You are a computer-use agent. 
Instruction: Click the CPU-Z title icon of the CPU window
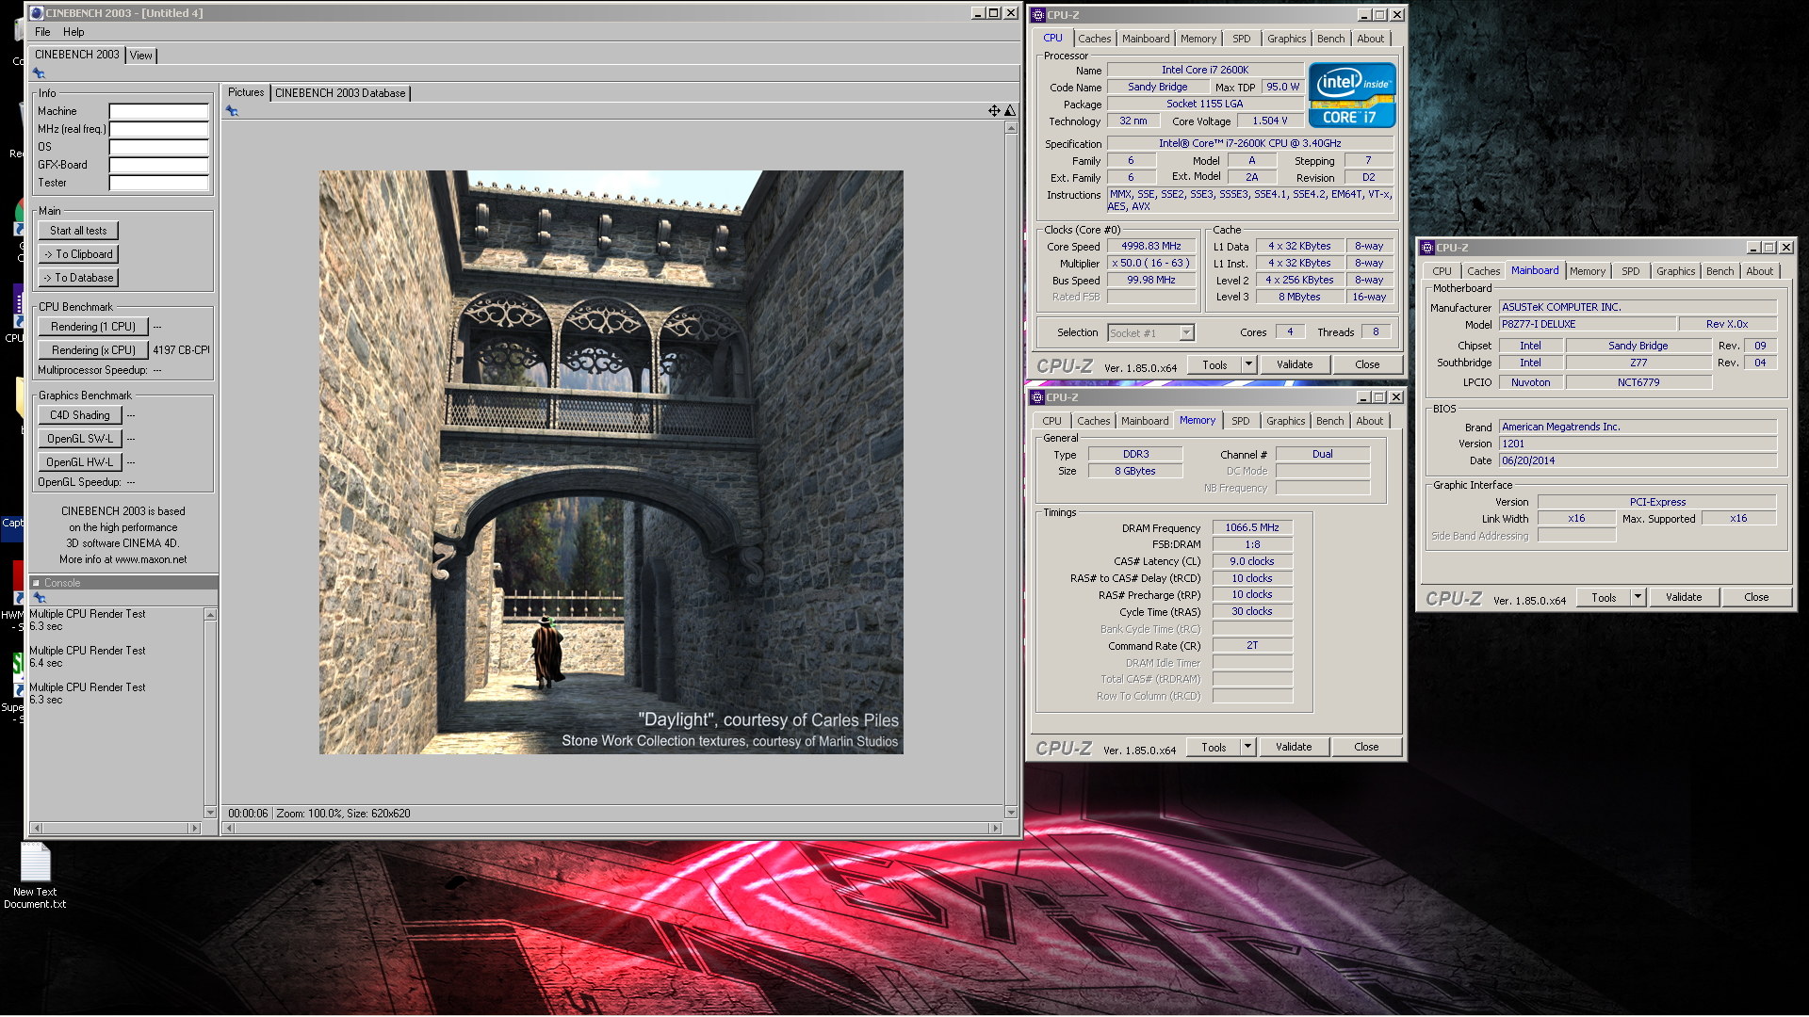click(1038, 15)
